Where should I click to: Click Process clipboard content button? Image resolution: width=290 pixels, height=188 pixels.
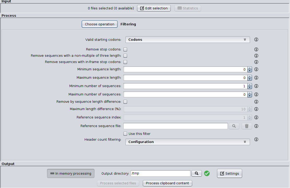167,183
